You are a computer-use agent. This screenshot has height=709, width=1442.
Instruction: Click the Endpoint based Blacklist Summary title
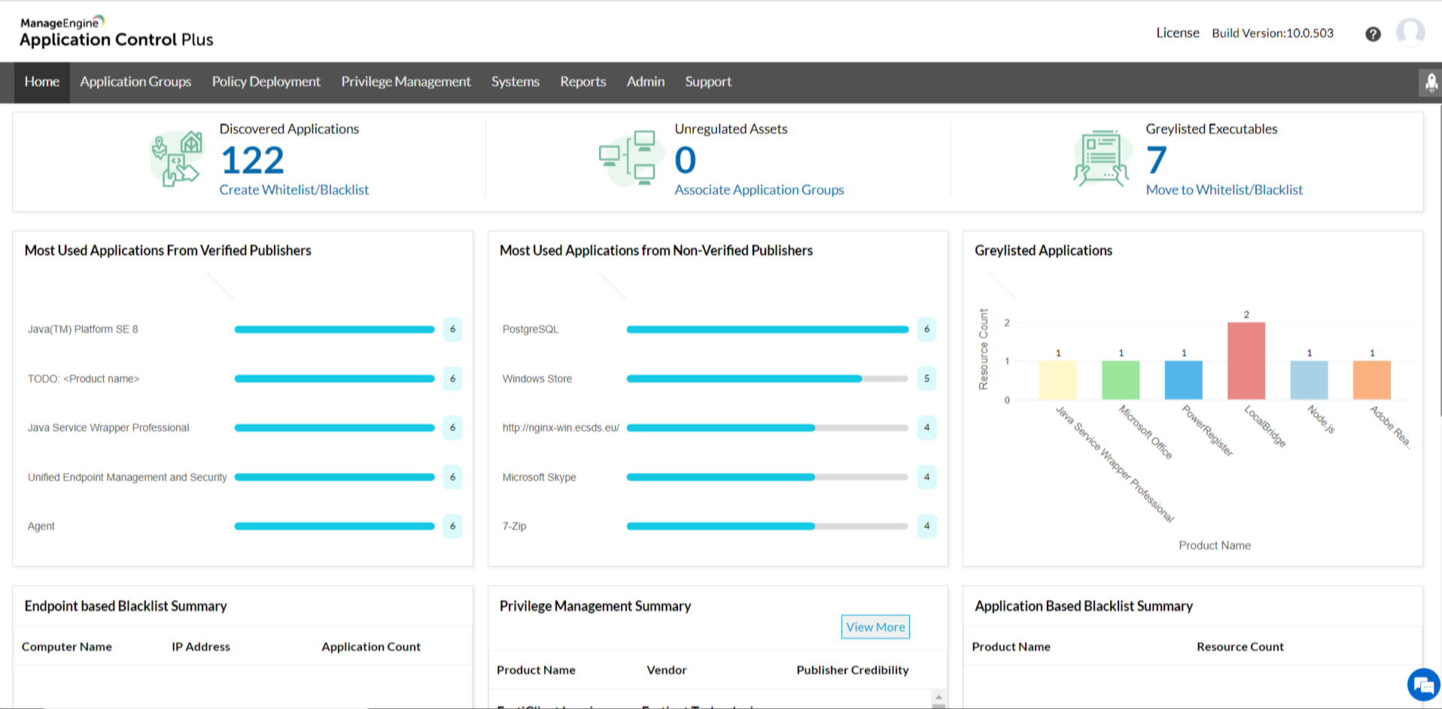pyautogui.click(x=126, y=606)
